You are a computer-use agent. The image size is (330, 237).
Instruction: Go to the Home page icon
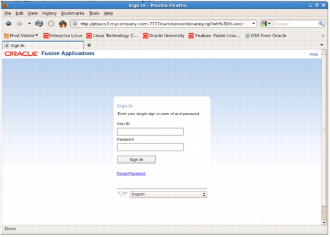(63, 24)
